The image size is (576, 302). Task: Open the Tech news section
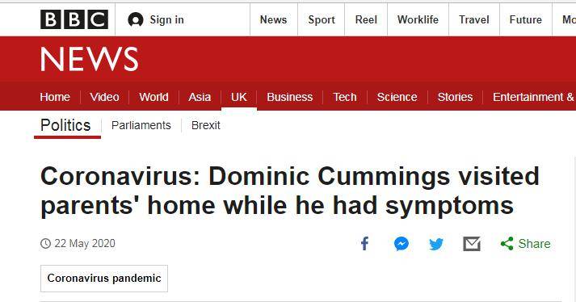pyautogui.click(x=345, y=97)
